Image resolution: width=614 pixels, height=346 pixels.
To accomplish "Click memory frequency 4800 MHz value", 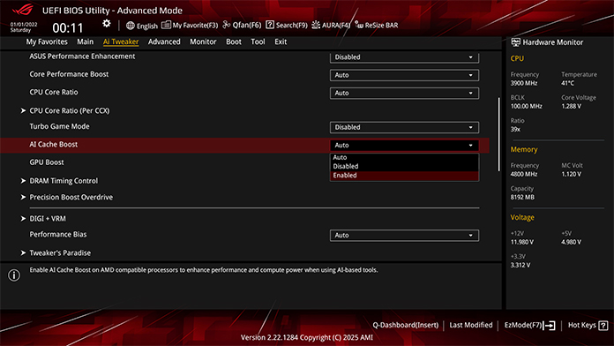I will (x=524, y=174).
